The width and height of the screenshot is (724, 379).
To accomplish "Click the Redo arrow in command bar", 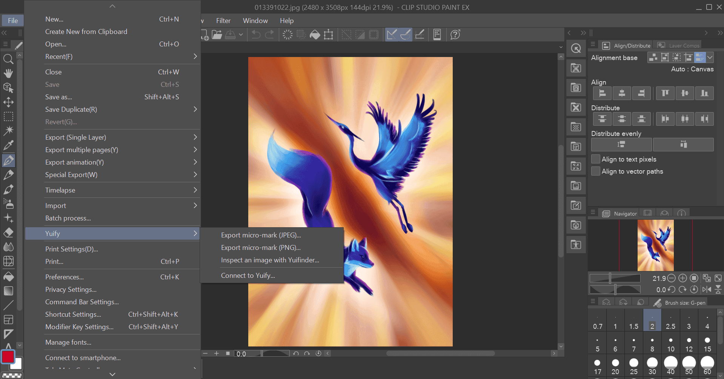I will 269,35.
